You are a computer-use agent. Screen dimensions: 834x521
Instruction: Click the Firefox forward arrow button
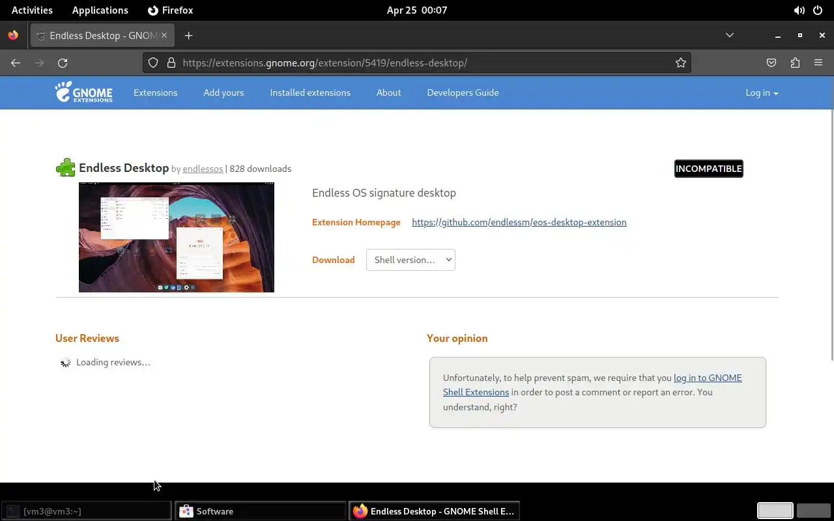point(39,63)
